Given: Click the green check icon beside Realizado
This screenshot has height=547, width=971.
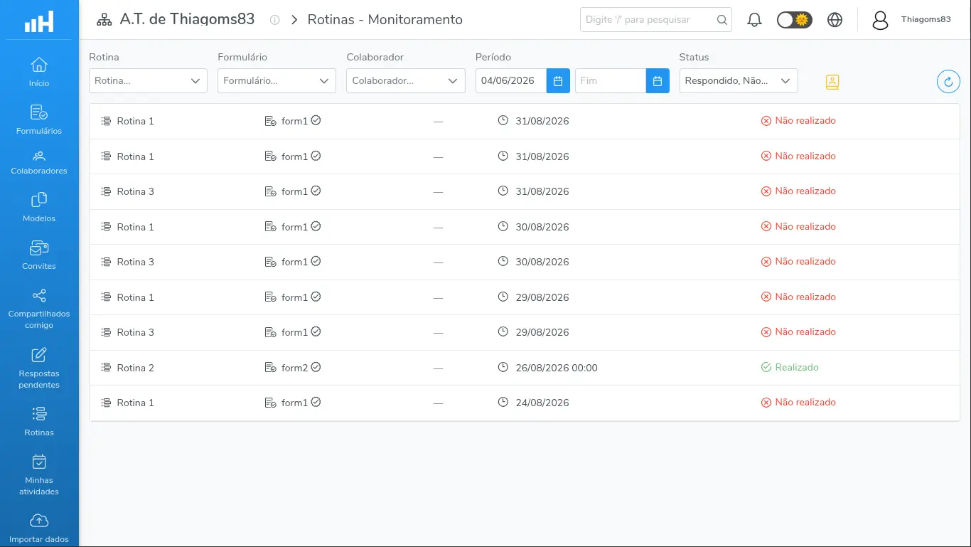Looking at the screenshot, I should tap(766, 367).
